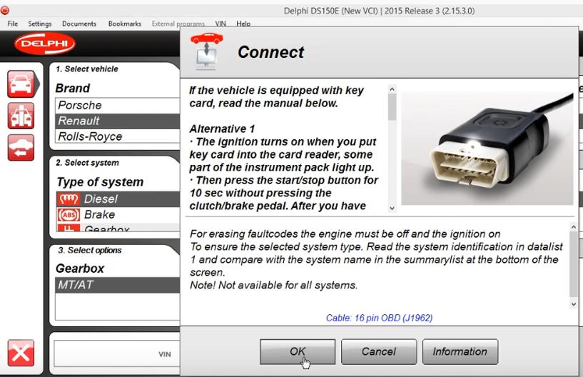Click the truck/heavy vehicle sidebar icon

21,116
